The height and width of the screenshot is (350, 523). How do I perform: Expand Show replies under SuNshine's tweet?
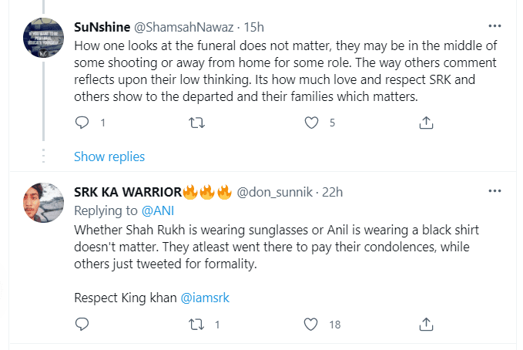pyautogui.click(x=109, y=156)
